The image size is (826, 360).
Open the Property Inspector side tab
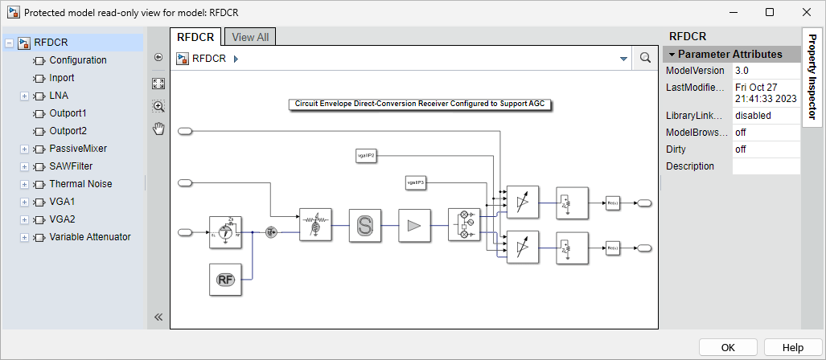pos(813,77)
